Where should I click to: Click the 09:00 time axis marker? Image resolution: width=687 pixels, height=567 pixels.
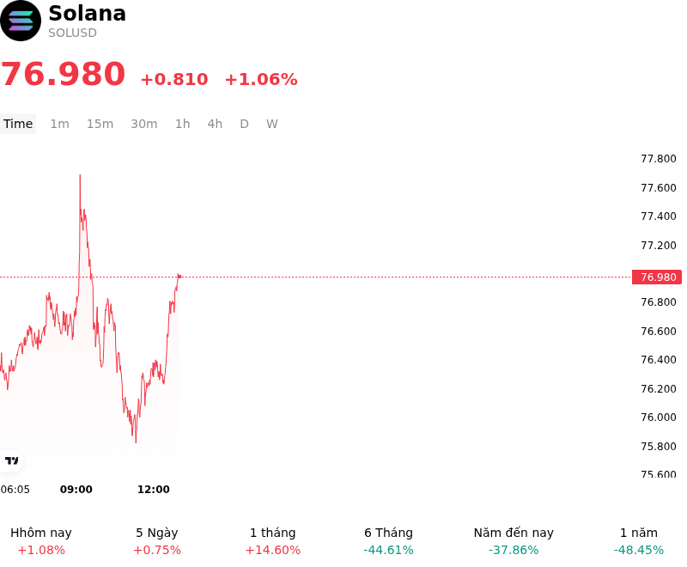tap(76, 490)
